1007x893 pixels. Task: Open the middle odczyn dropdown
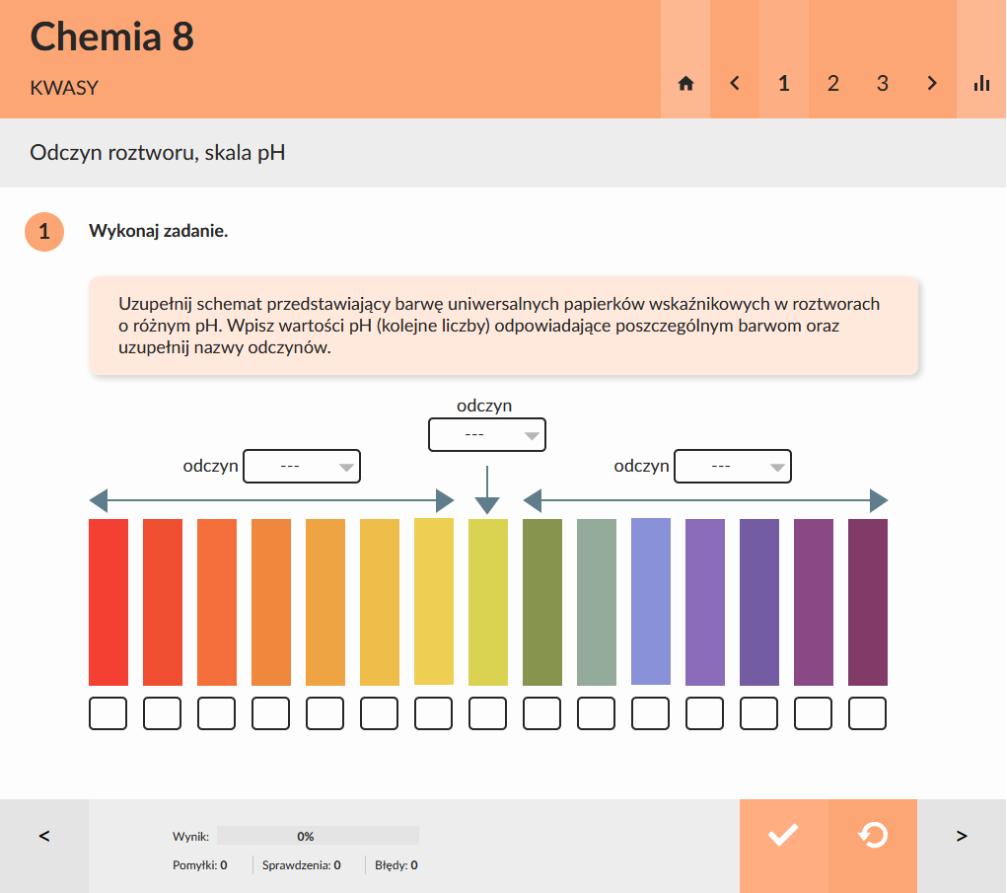point(486,435)
